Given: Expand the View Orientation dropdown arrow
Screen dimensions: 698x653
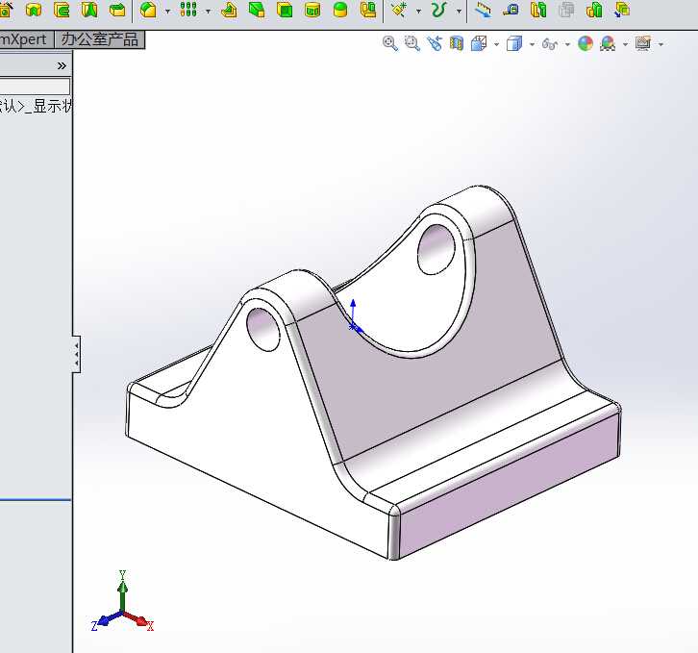Looking at the screenshot, I should 496,44.
